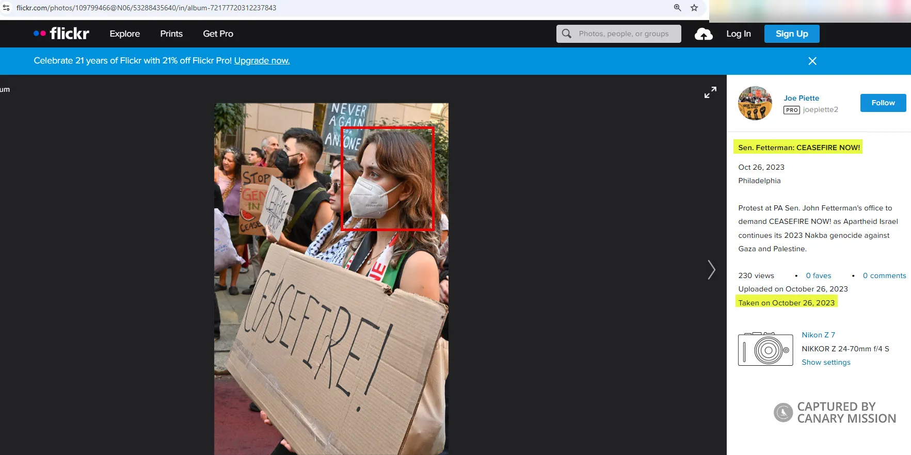Click the joepiette2 username
The height and width of the screenshot is (455, 911).
point(820,109)
